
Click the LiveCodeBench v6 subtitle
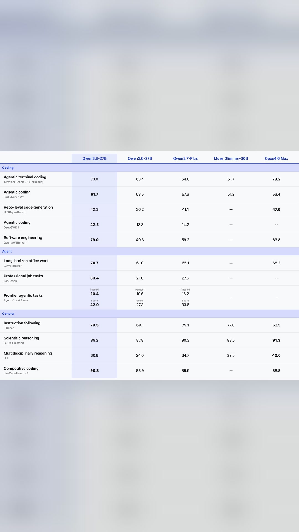point(16,374)
